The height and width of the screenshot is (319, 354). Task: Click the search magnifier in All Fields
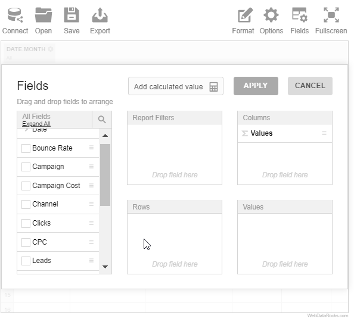point(102,119)
